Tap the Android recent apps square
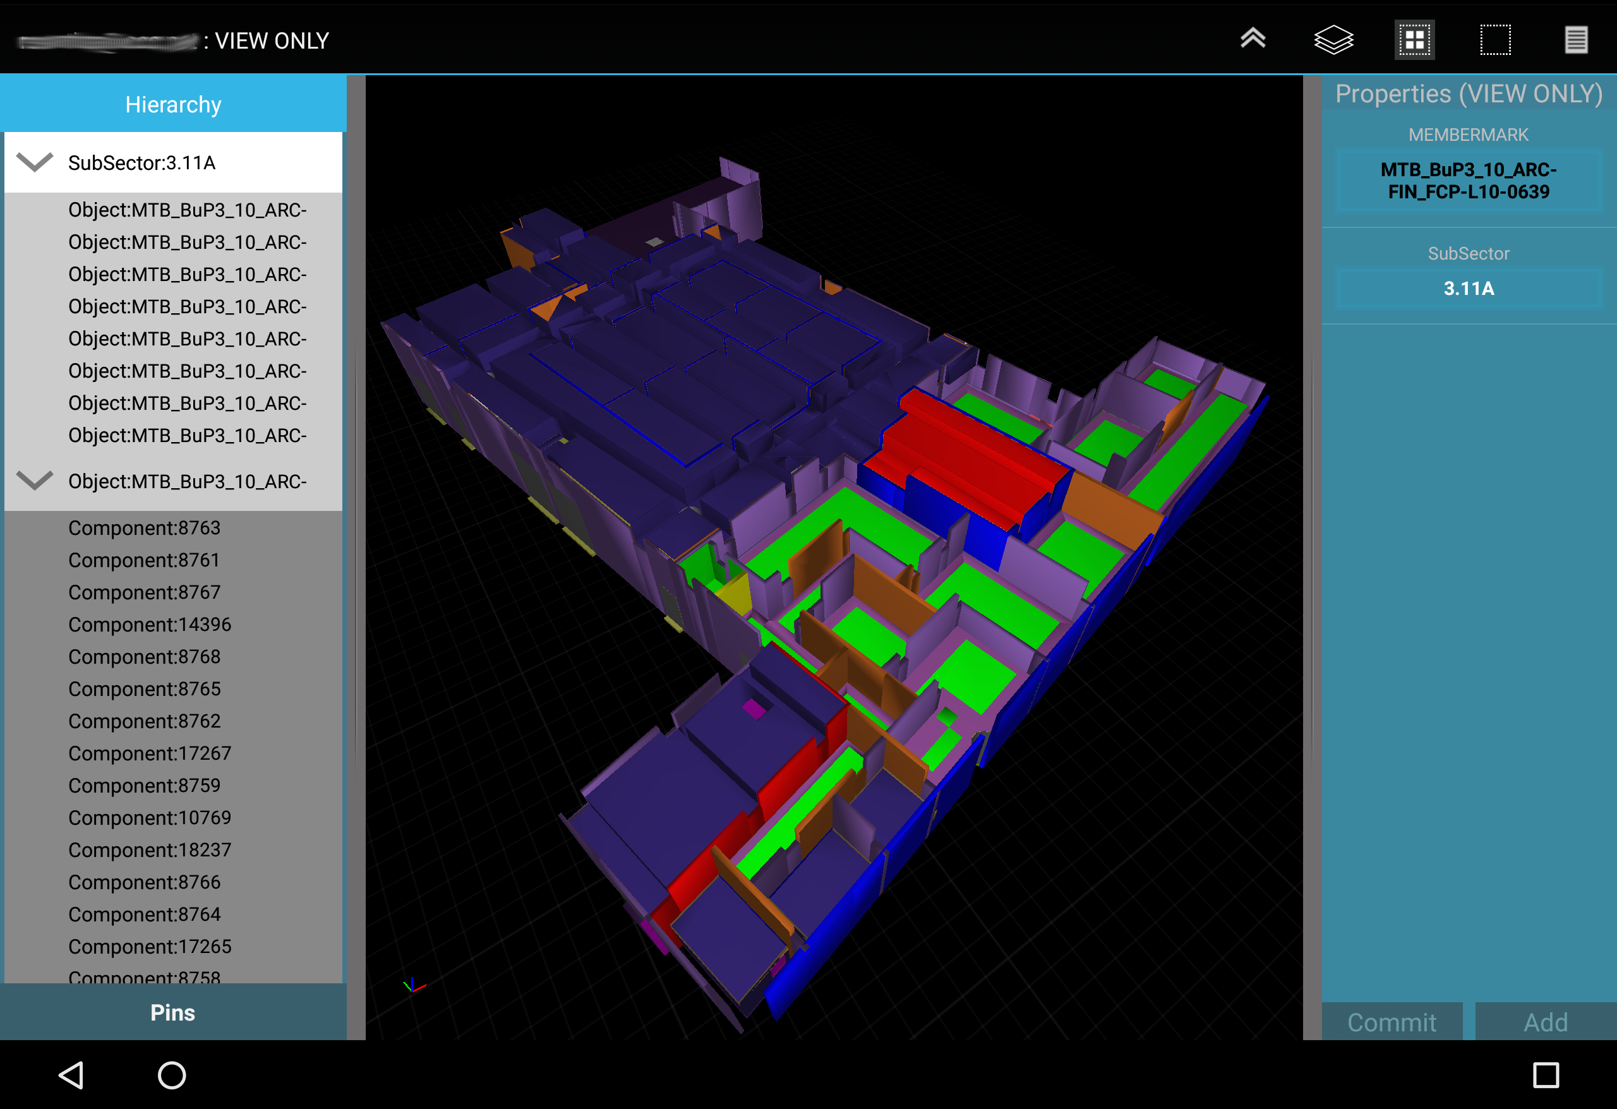The height and width of the screenshot is (1109, 1617). click(1546, 1075)
